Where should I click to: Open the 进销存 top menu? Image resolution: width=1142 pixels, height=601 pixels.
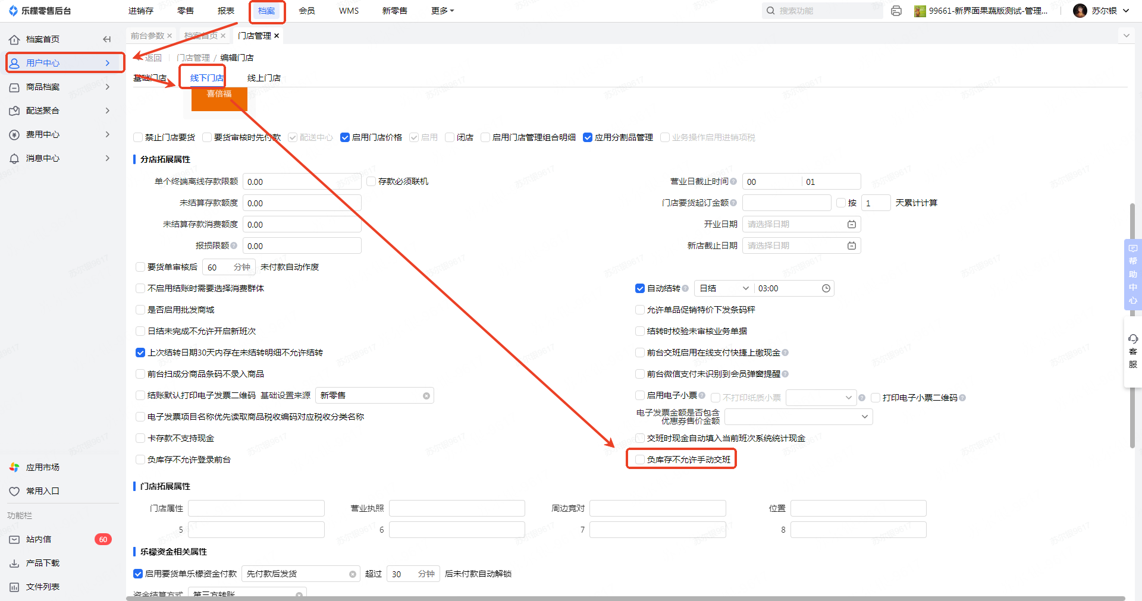[141, 11]
